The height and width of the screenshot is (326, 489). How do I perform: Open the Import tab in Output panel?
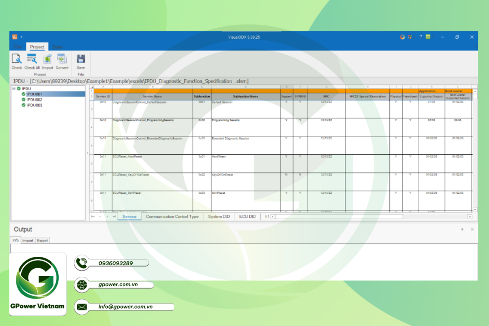(x=28, y=241)
